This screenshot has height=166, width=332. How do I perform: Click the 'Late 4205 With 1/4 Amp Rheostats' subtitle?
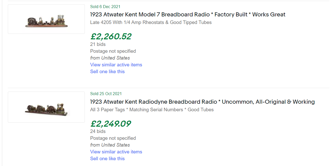coord(151,22)
